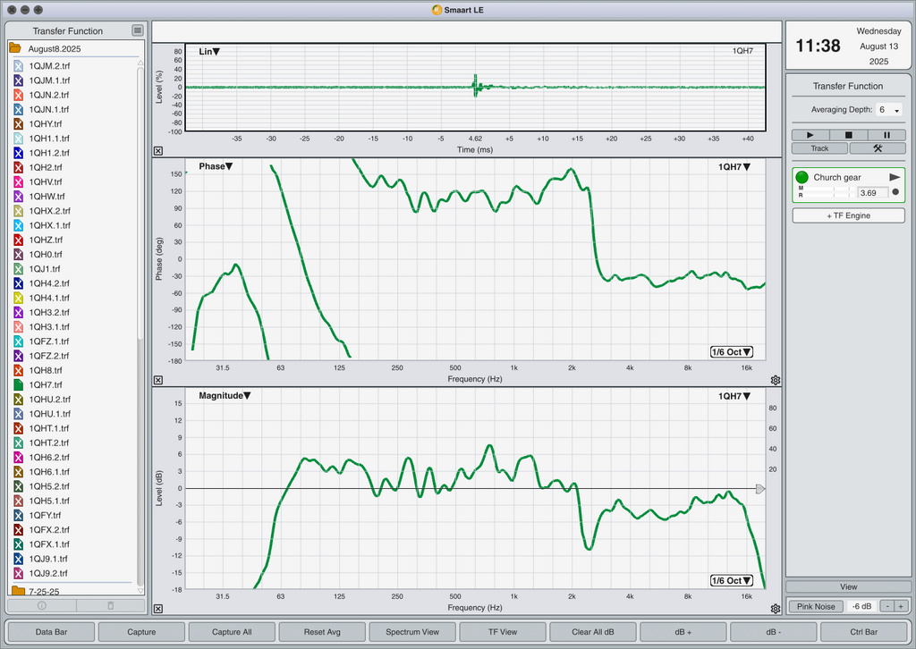The height and width of the screenshot is (649, 916).
Task: Click the dB - button
Action: click(774, 631)
